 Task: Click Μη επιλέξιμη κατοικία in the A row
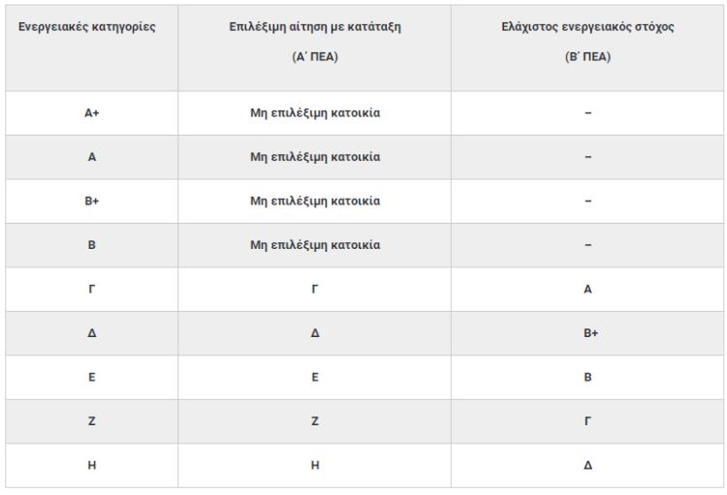coord(315,157)
